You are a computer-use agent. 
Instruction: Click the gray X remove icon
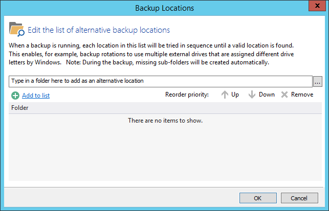pyautogui.click(x=284, y=95)
